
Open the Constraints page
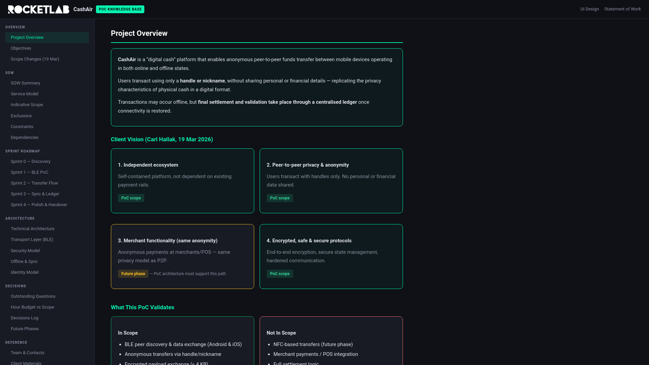click(47, 127)
